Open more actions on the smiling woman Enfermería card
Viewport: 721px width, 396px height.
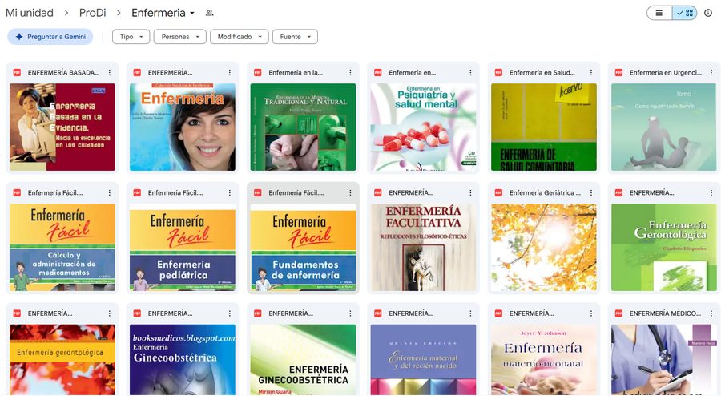(229, 73)
